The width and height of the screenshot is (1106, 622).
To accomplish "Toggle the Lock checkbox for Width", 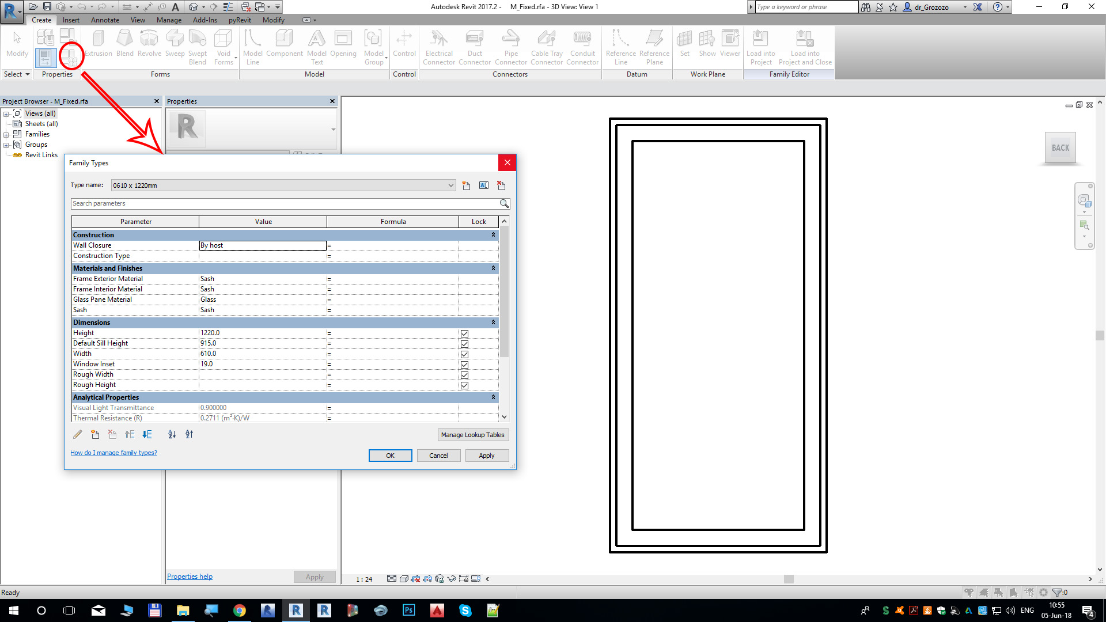I will pyautogui.click(x=464, y=354).
